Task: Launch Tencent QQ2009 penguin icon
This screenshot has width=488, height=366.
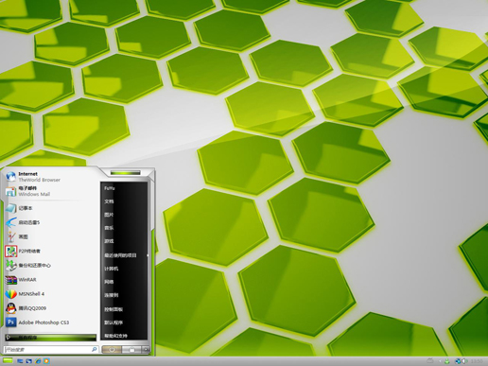Action: click(11, 308)
